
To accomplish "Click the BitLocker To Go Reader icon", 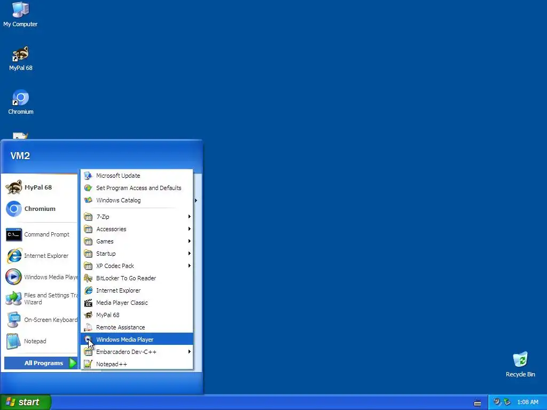I will click(x=88, y=278).
